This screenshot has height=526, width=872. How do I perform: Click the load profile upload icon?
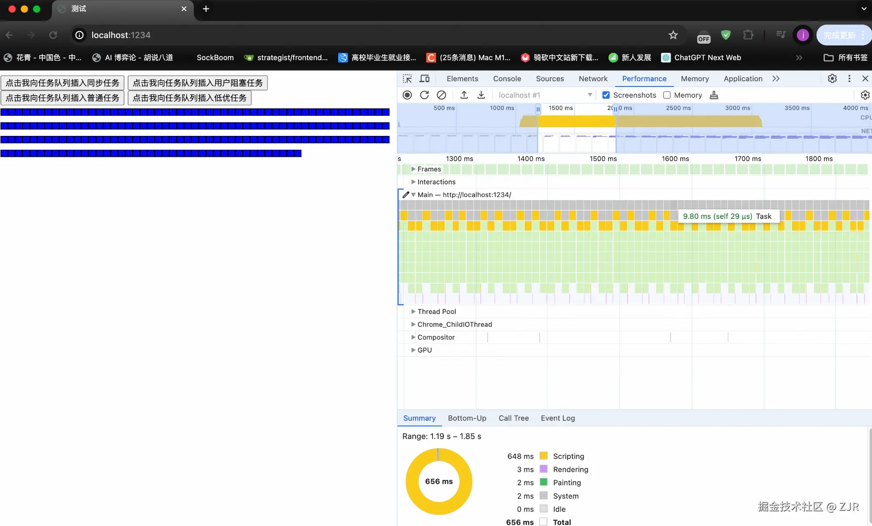(x=464, y=95)
